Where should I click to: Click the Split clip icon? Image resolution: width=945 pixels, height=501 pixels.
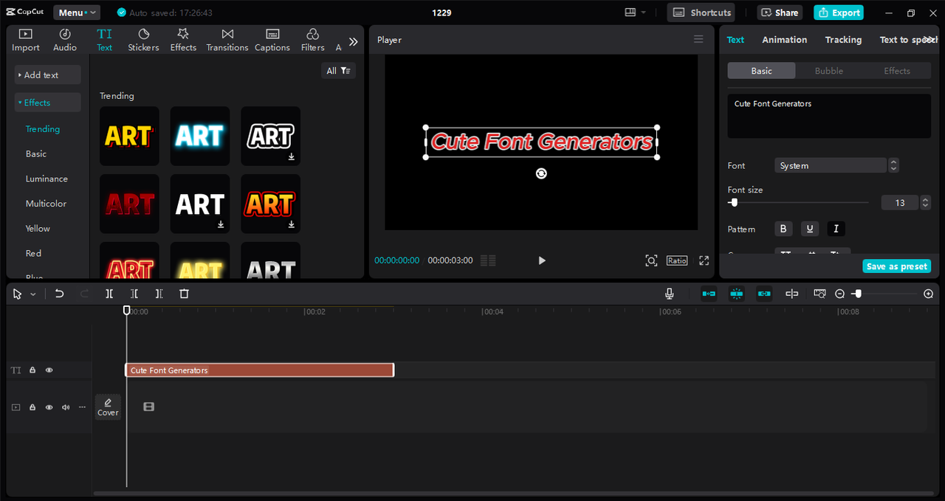(109, 294)
